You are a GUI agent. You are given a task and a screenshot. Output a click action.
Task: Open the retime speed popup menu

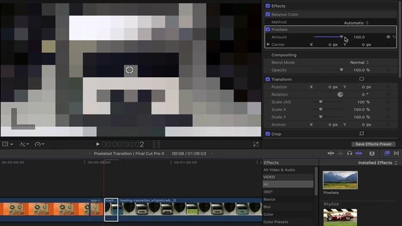(x=40, y=144)
